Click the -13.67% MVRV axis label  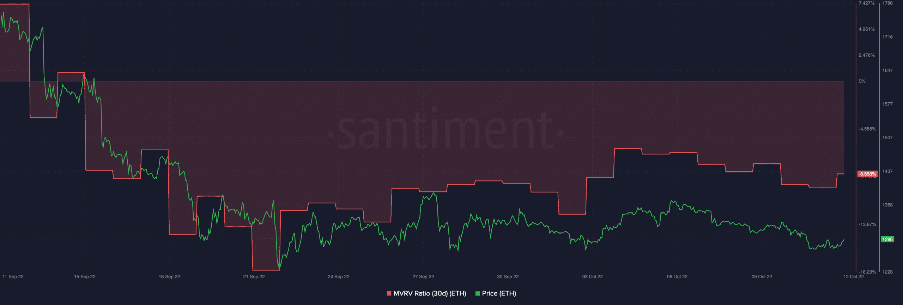pos(867,224)
